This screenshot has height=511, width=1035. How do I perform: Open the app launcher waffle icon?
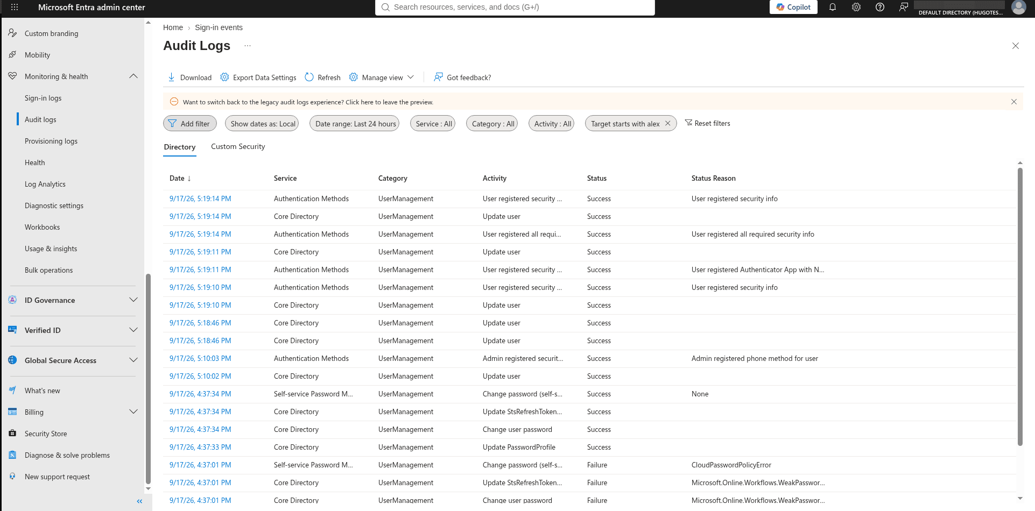15,7
